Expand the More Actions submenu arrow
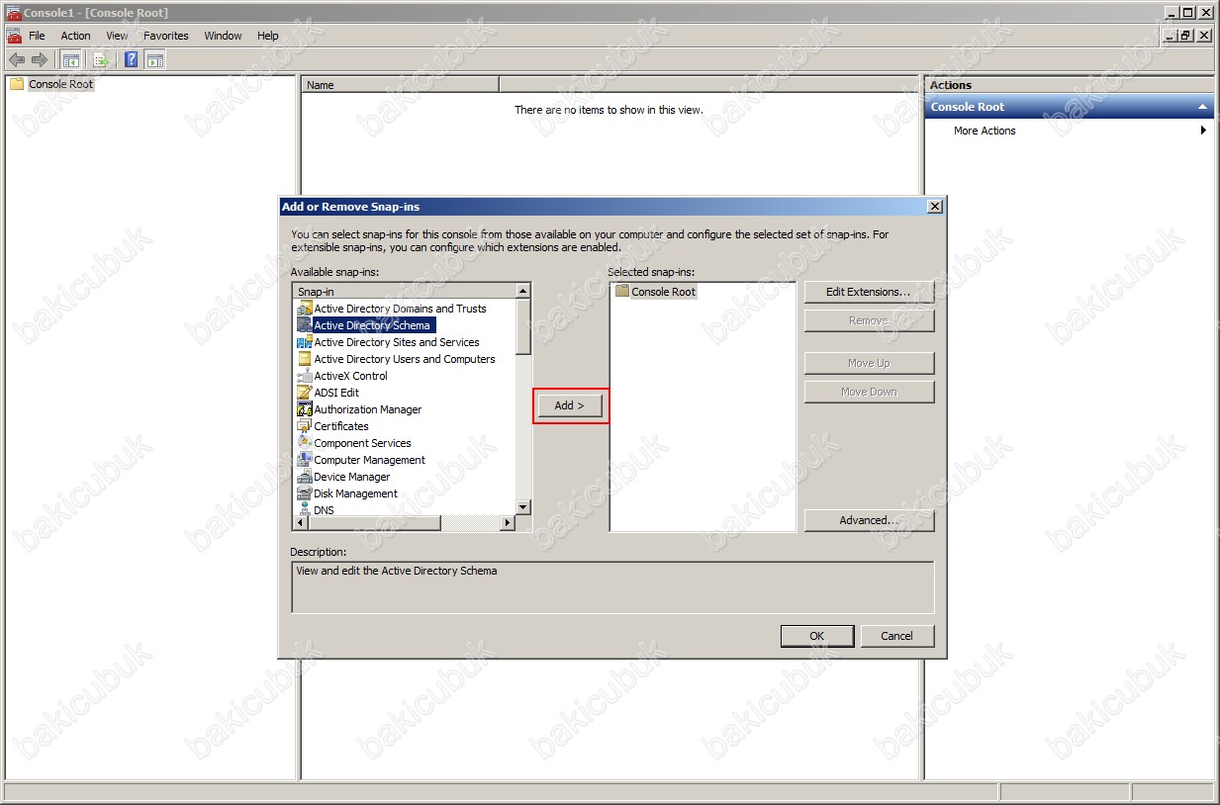 (1203, 131)
